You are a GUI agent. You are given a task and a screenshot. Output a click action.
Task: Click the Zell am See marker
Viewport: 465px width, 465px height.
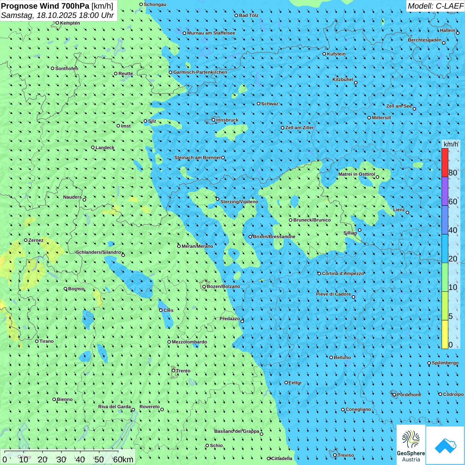click(x=414, y=109)
